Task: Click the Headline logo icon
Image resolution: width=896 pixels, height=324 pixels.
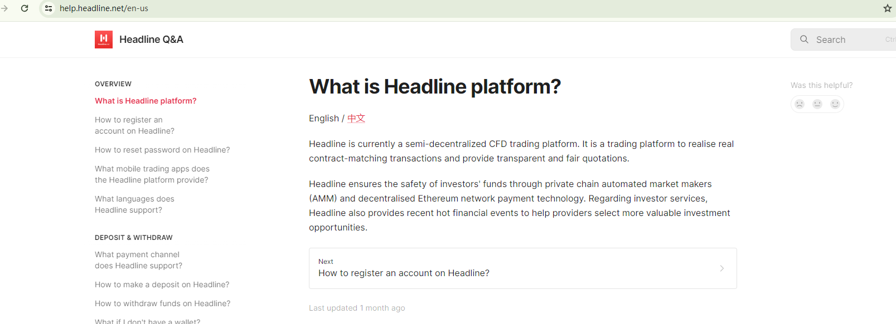Action: point(104,40)
